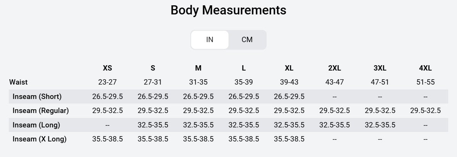This screenshot has width=457, height=157.
Task: Click the 35-39 waist value for L
Action: click(x=244, y=82)
